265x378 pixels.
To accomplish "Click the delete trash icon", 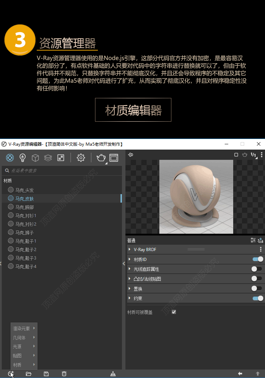I will (64, 374).
